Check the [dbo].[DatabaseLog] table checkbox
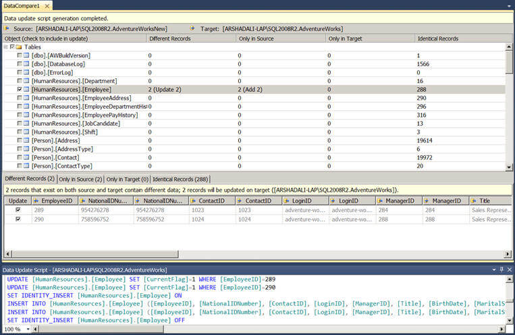 [x=20, y=63]
